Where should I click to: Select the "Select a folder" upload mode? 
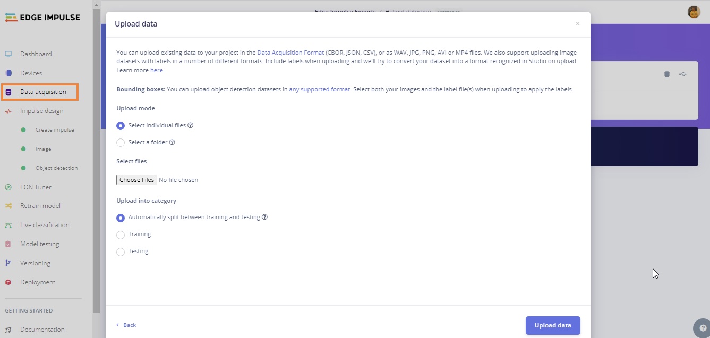pos(121,143)
